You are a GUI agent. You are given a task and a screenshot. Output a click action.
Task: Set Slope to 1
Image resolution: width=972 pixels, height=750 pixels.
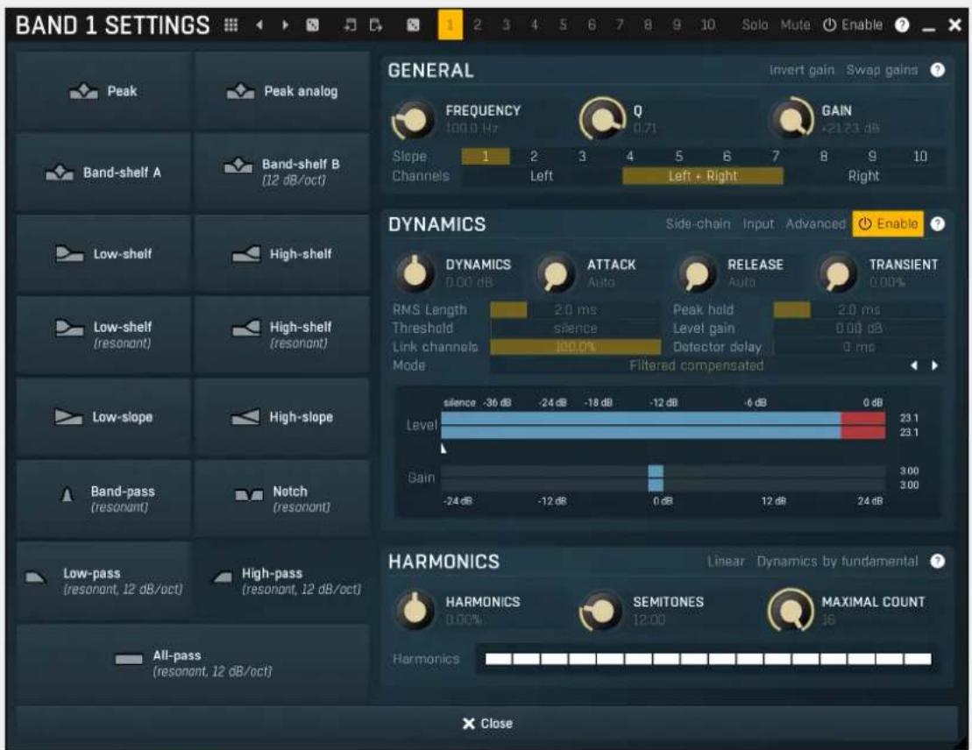click(x=486, y=156)
